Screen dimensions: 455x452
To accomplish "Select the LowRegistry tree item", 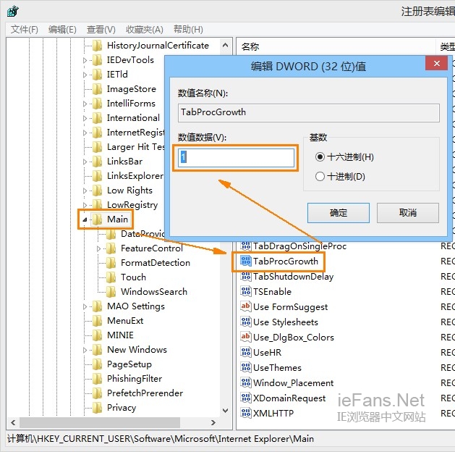I will coord(132,205).
